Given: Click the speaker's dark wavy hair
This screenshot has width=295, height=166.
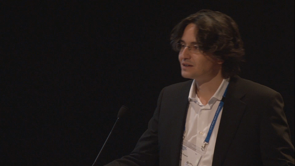Looking at the screenshot, I should click(214, 31).
